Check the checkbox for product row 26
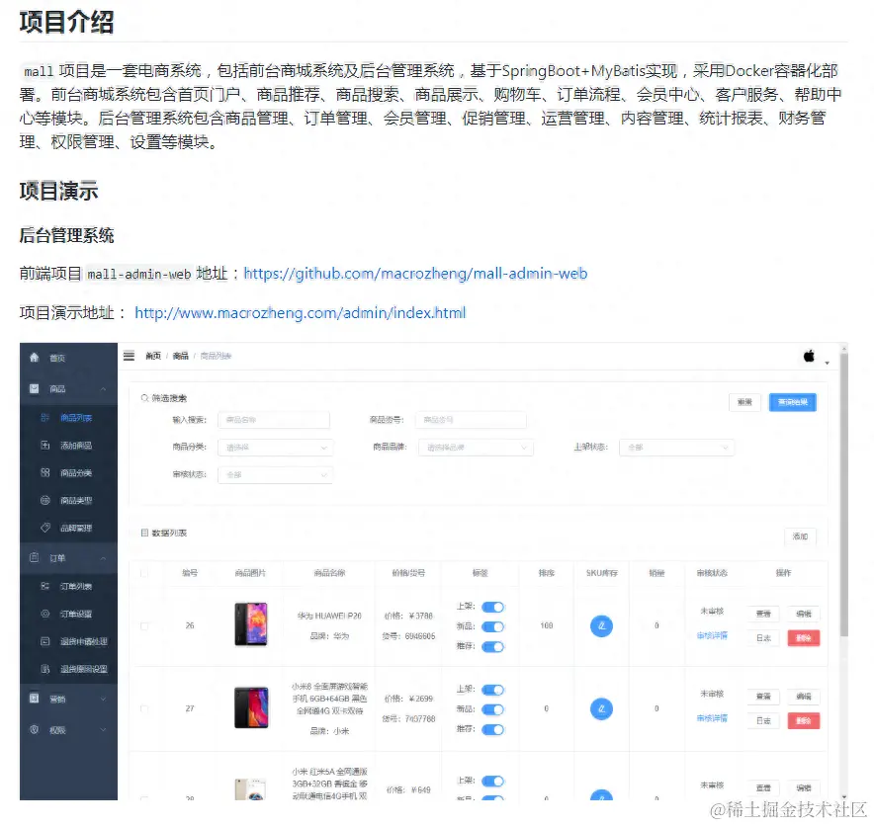The image size is (874, 826). [x=144, y=626]
